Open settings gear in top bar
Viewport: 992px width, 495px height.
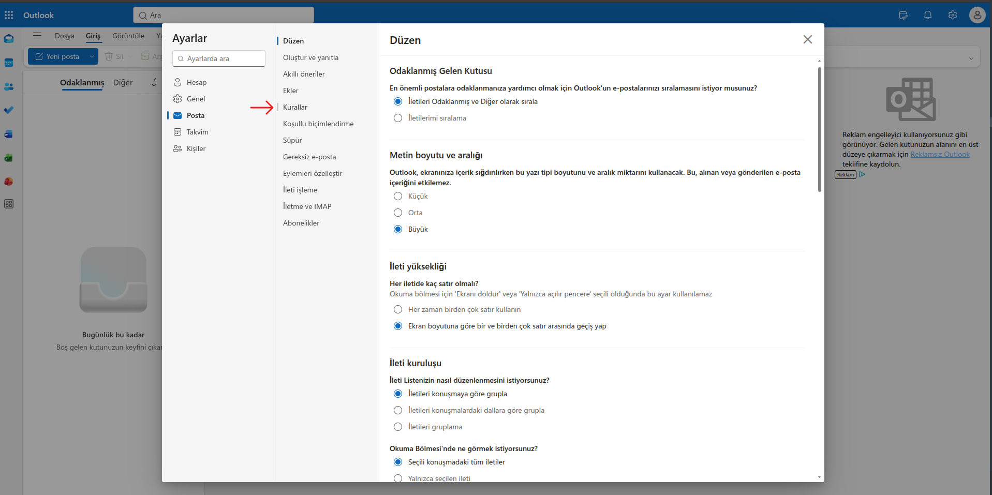[953, 15]
